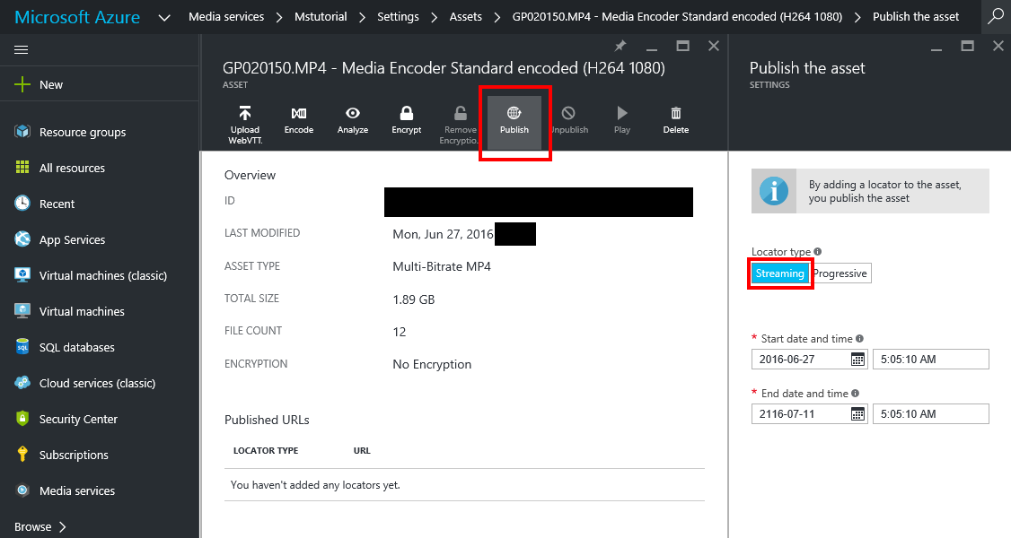Click 'You haven't added any locators yet.' row
1011x538 pixels.
click(464, 484)
